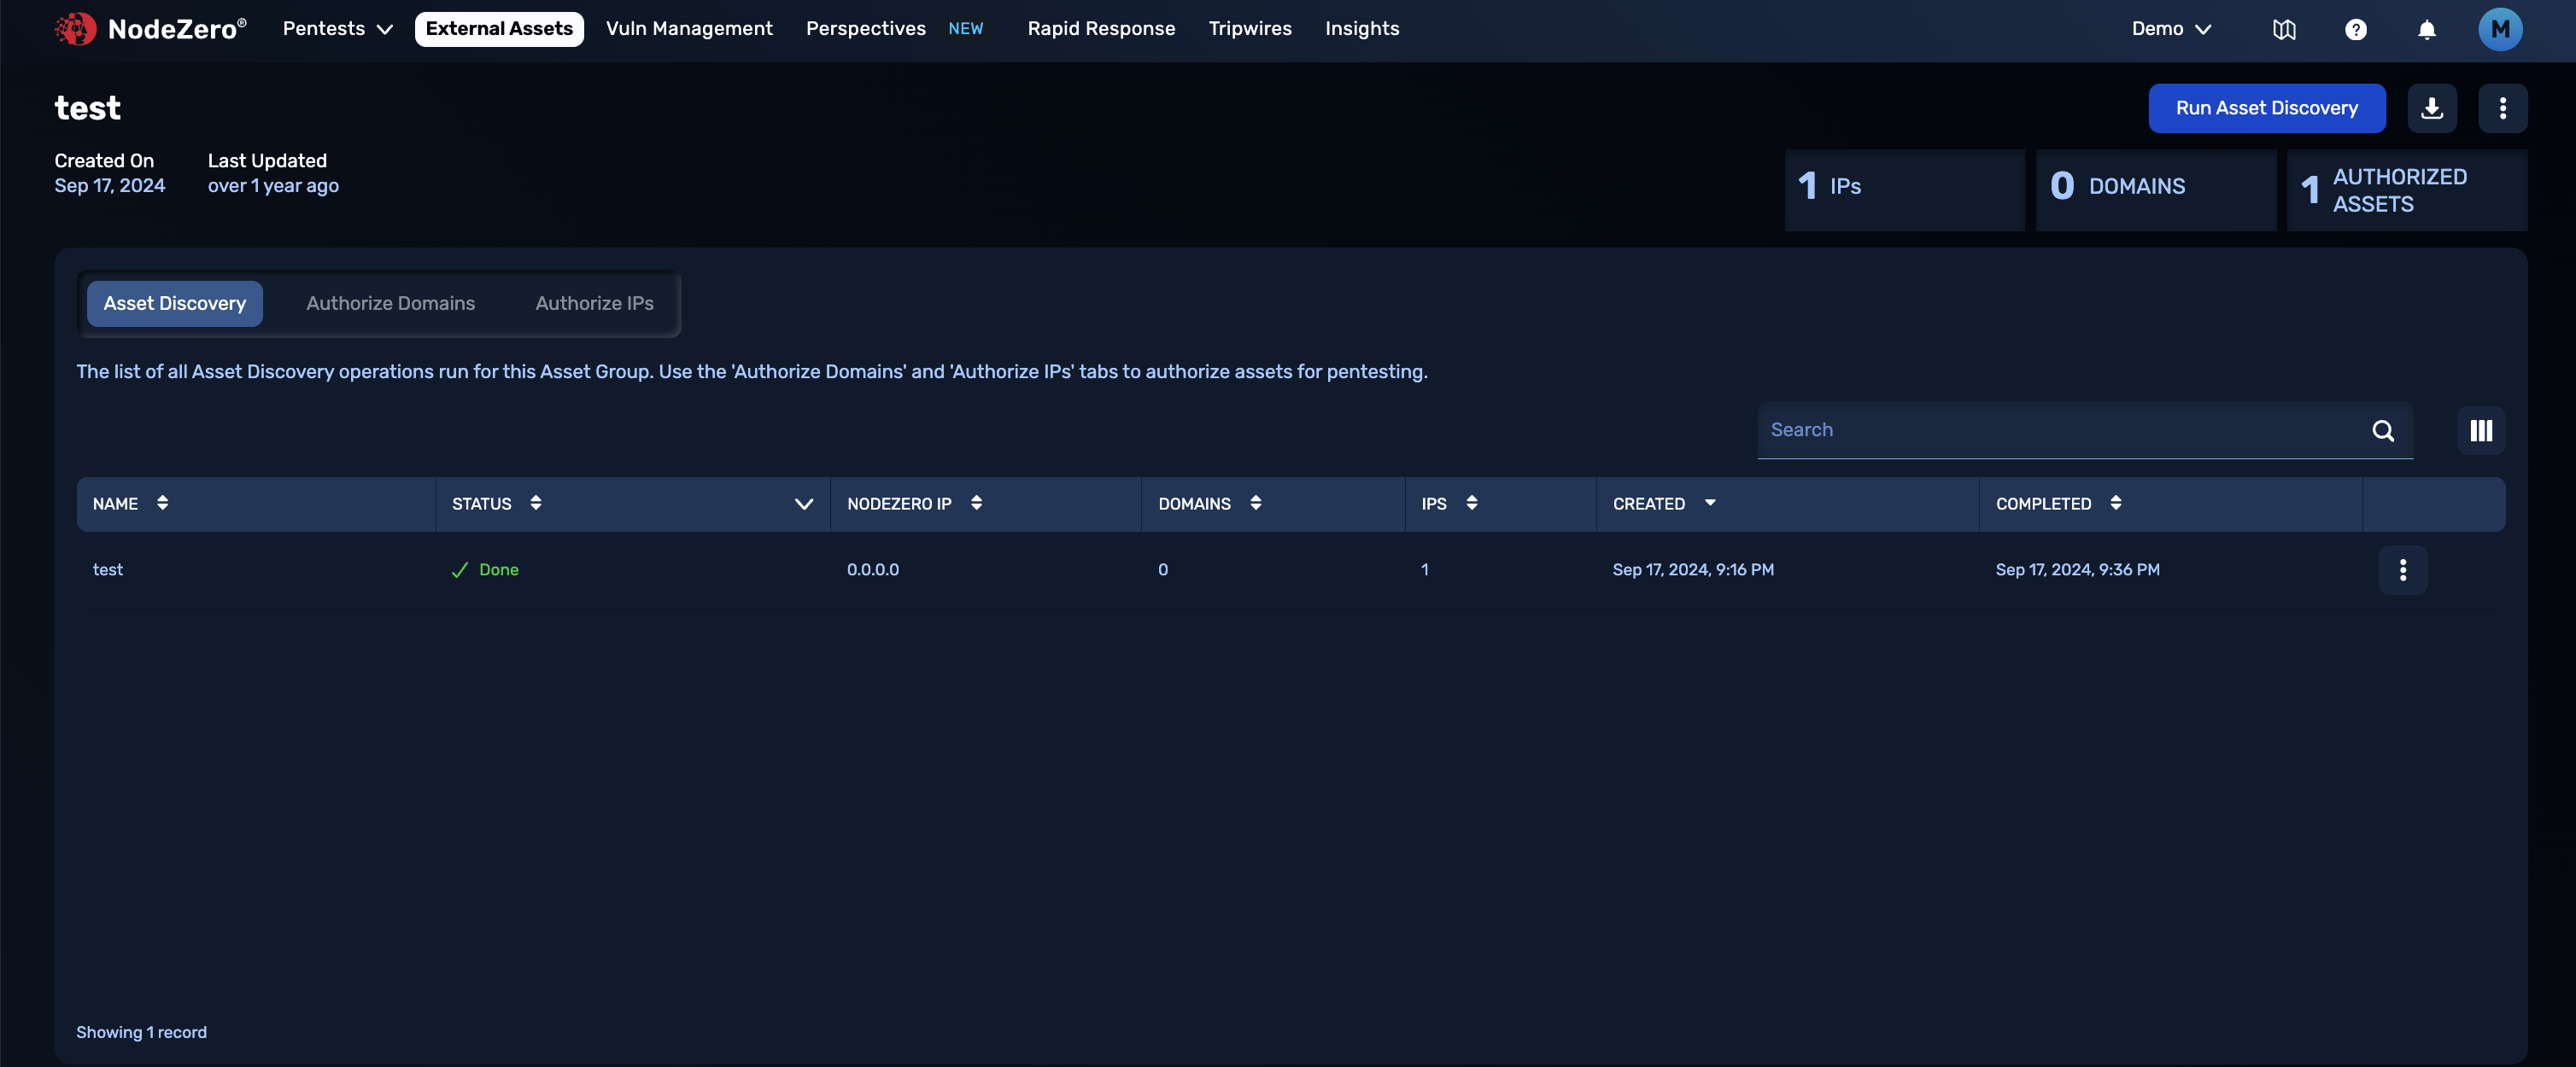Switch to the Authorize IPs tab
This screenshot has height=1067, width=2576.
click(594, 303)
